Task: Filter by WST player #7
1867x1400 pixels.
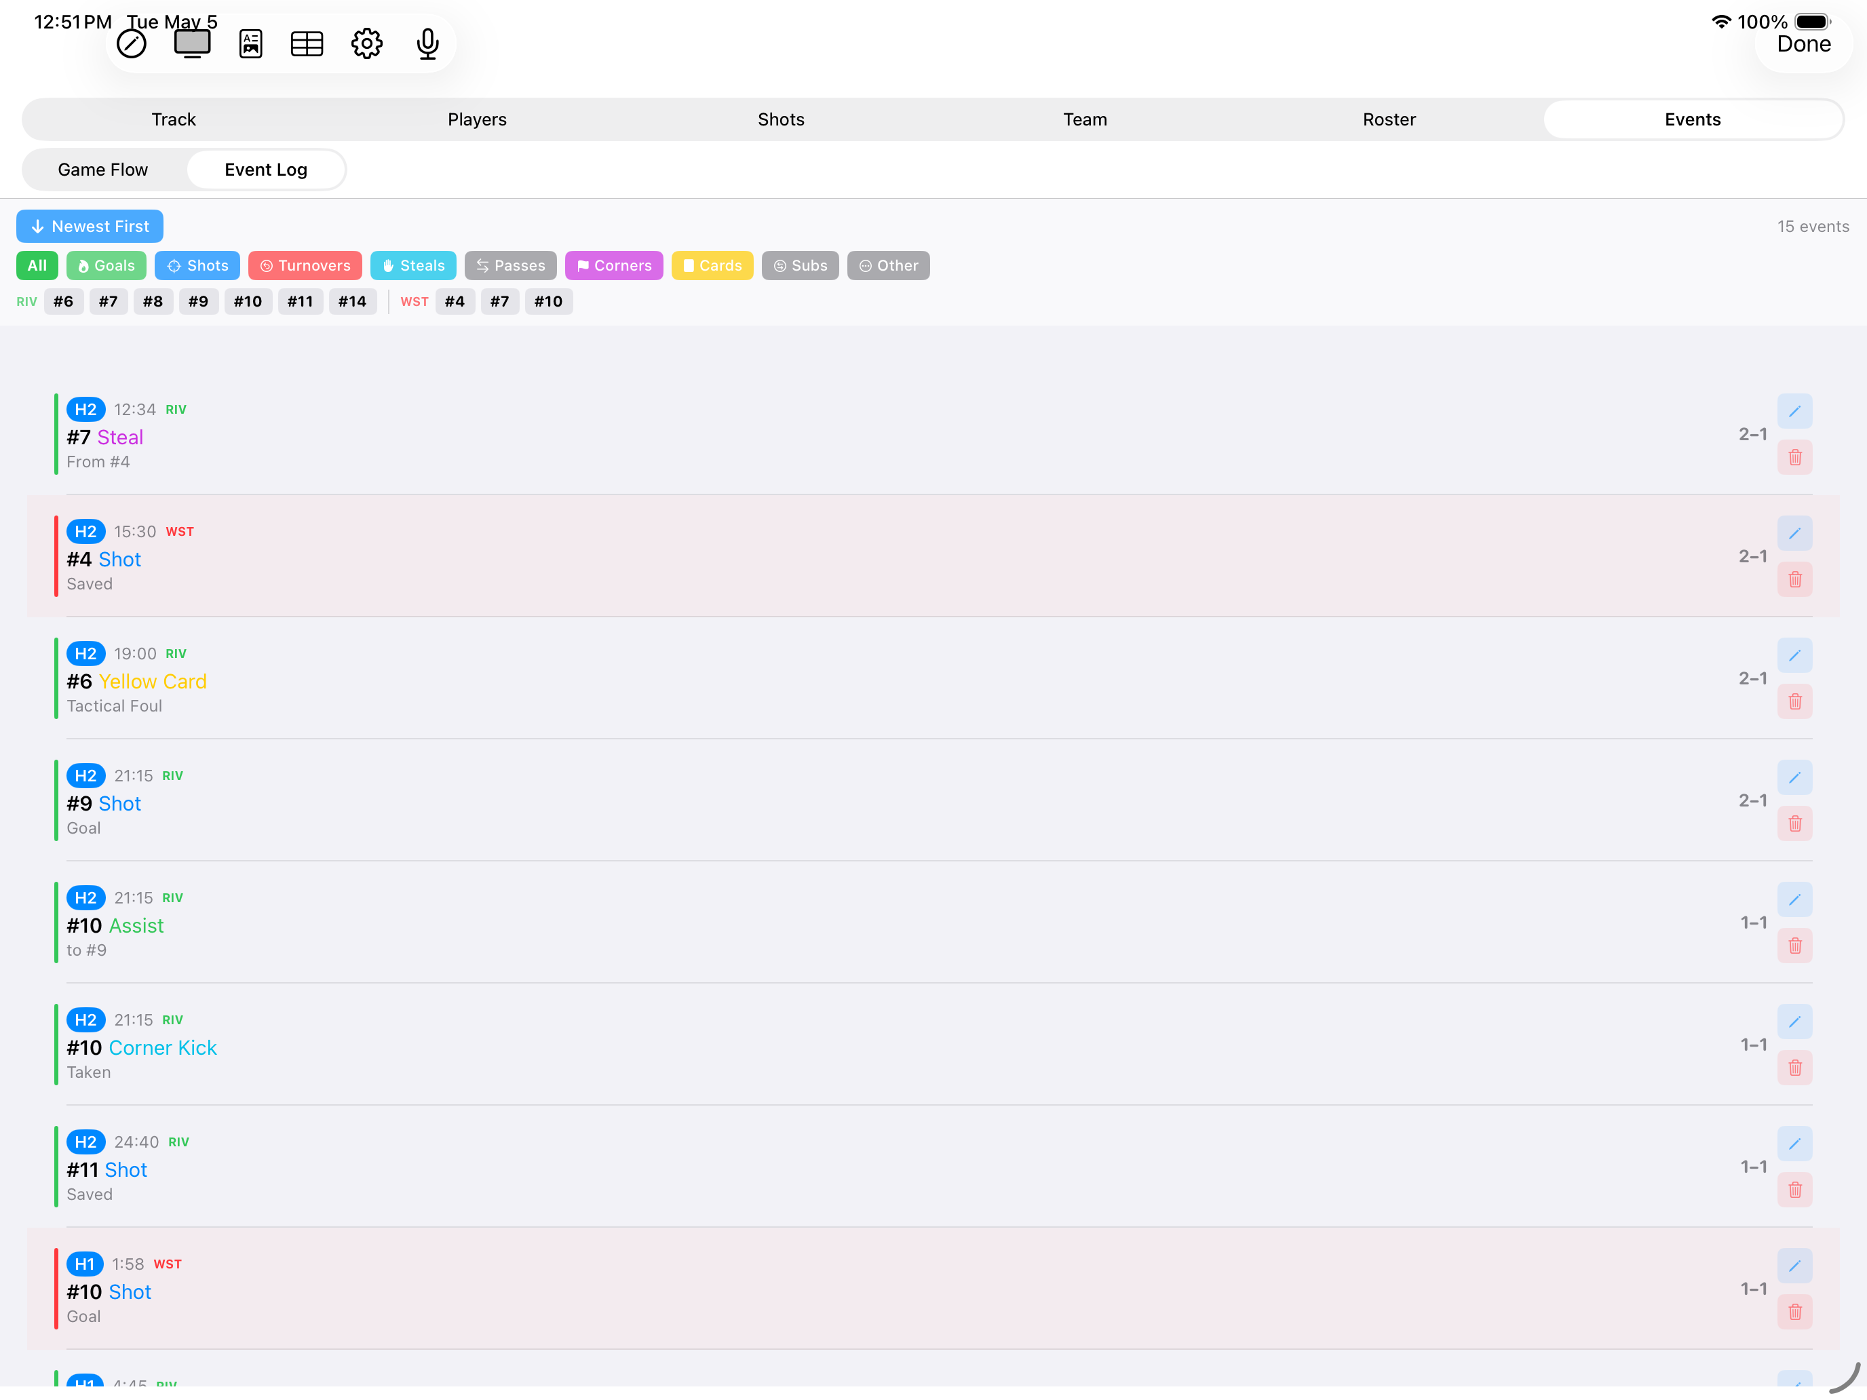Action: 501,302
